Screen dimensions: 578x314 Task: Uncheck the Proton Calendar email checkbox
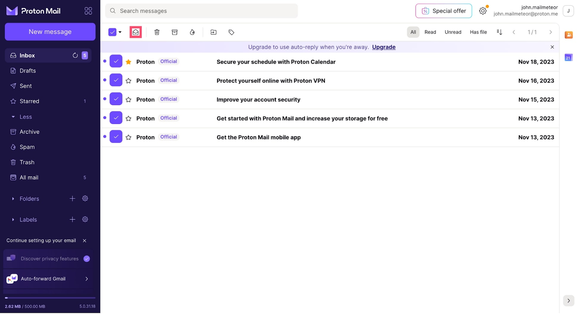pyautogui.click(x=116, y=61)
